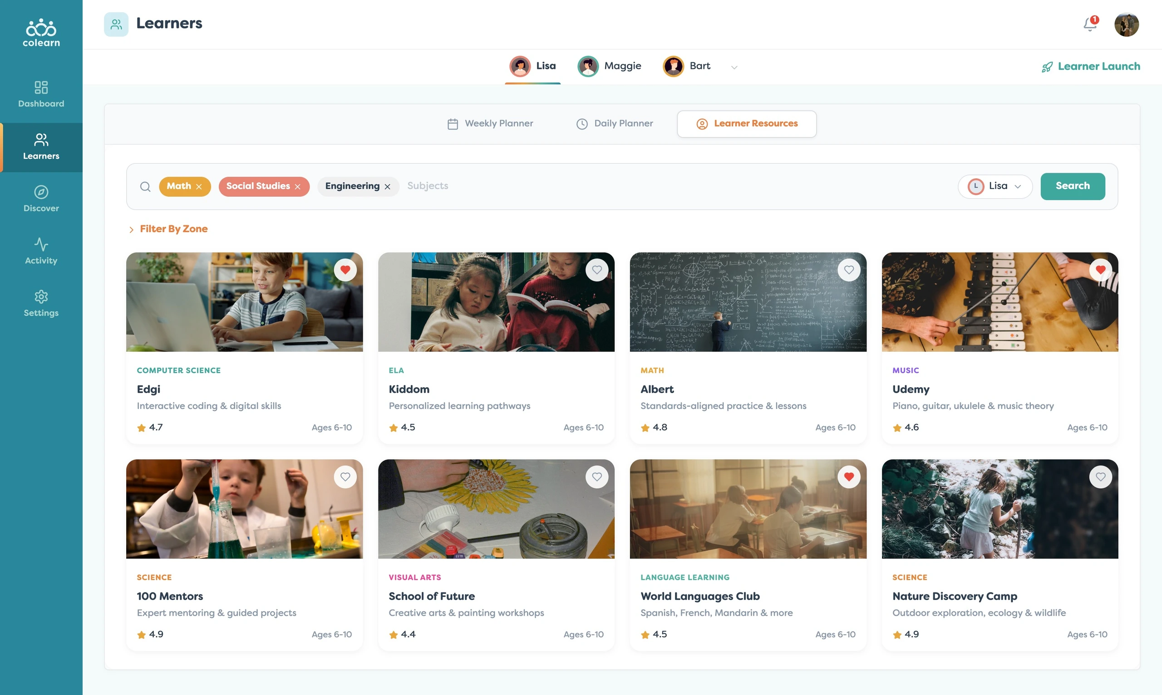Remove the Engineering subject tag
Viewport: 1162px width, 695px height.
[x=388, y=186]
